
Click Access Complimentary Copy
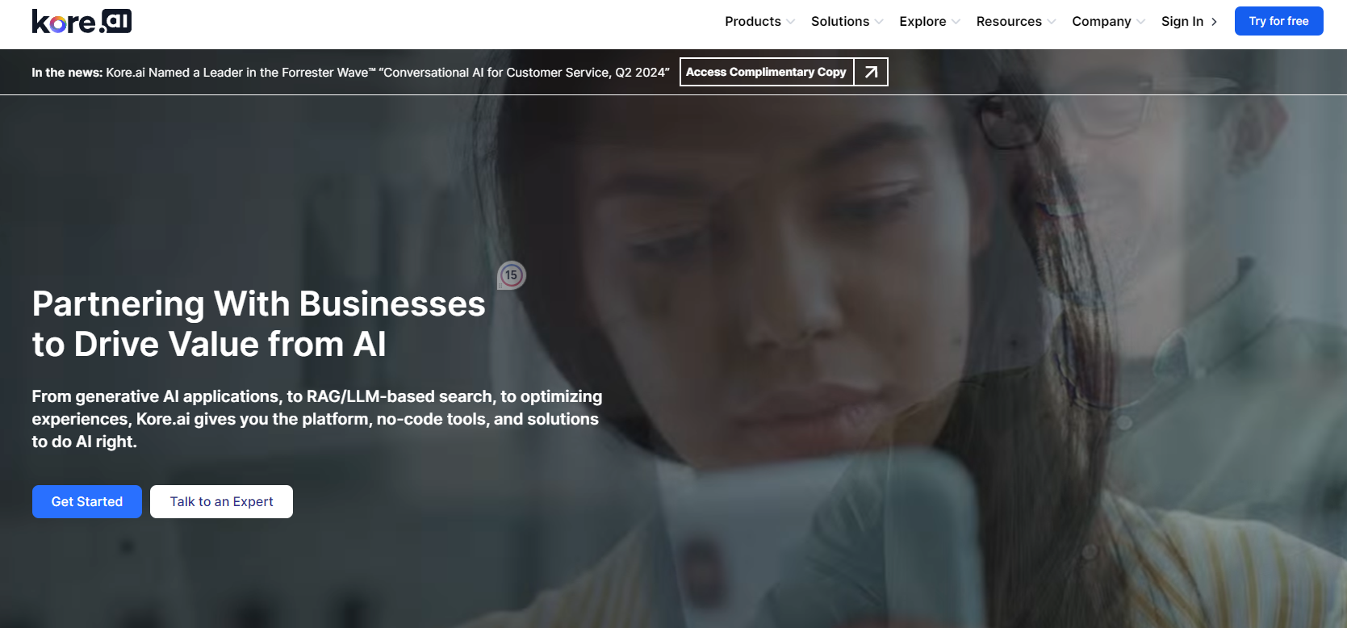tap(766, 72)
